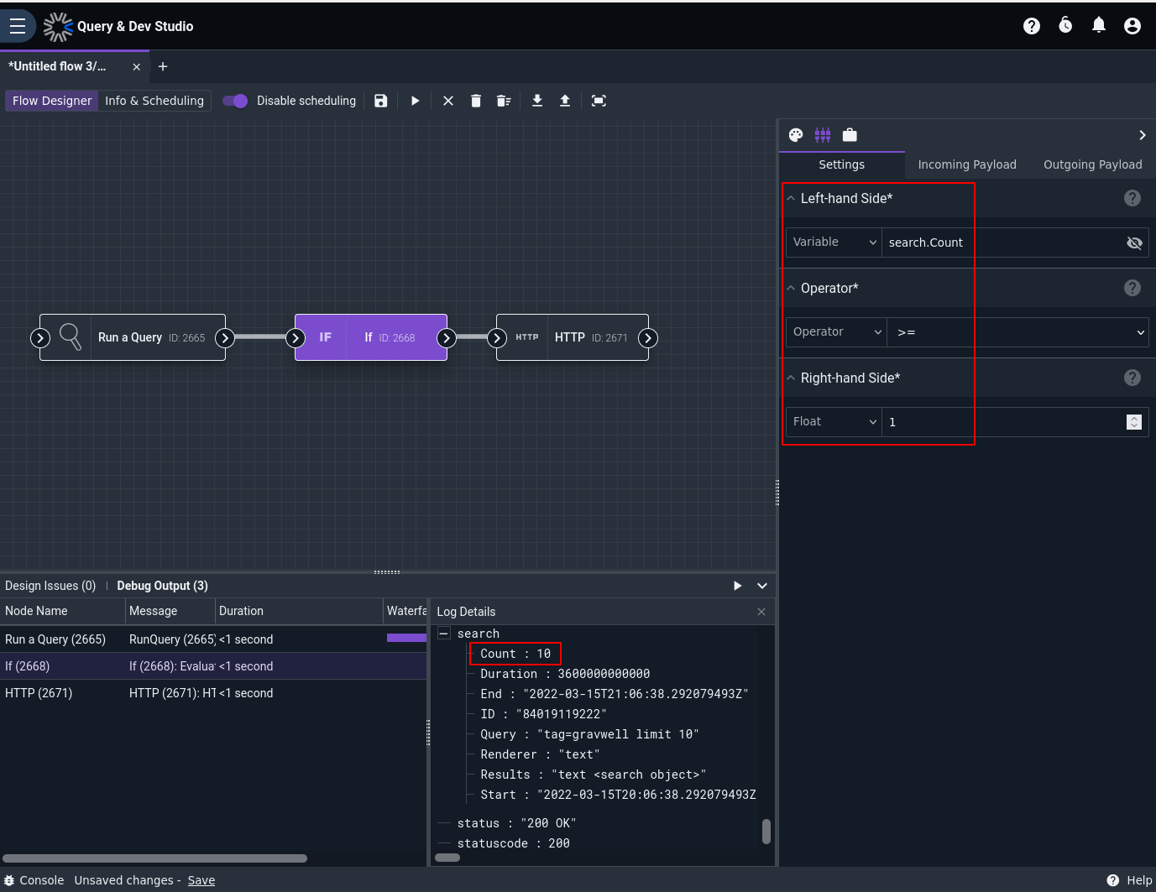Collapse the Left-hand Side section
1156x892 pixels.
click(791, 198)
